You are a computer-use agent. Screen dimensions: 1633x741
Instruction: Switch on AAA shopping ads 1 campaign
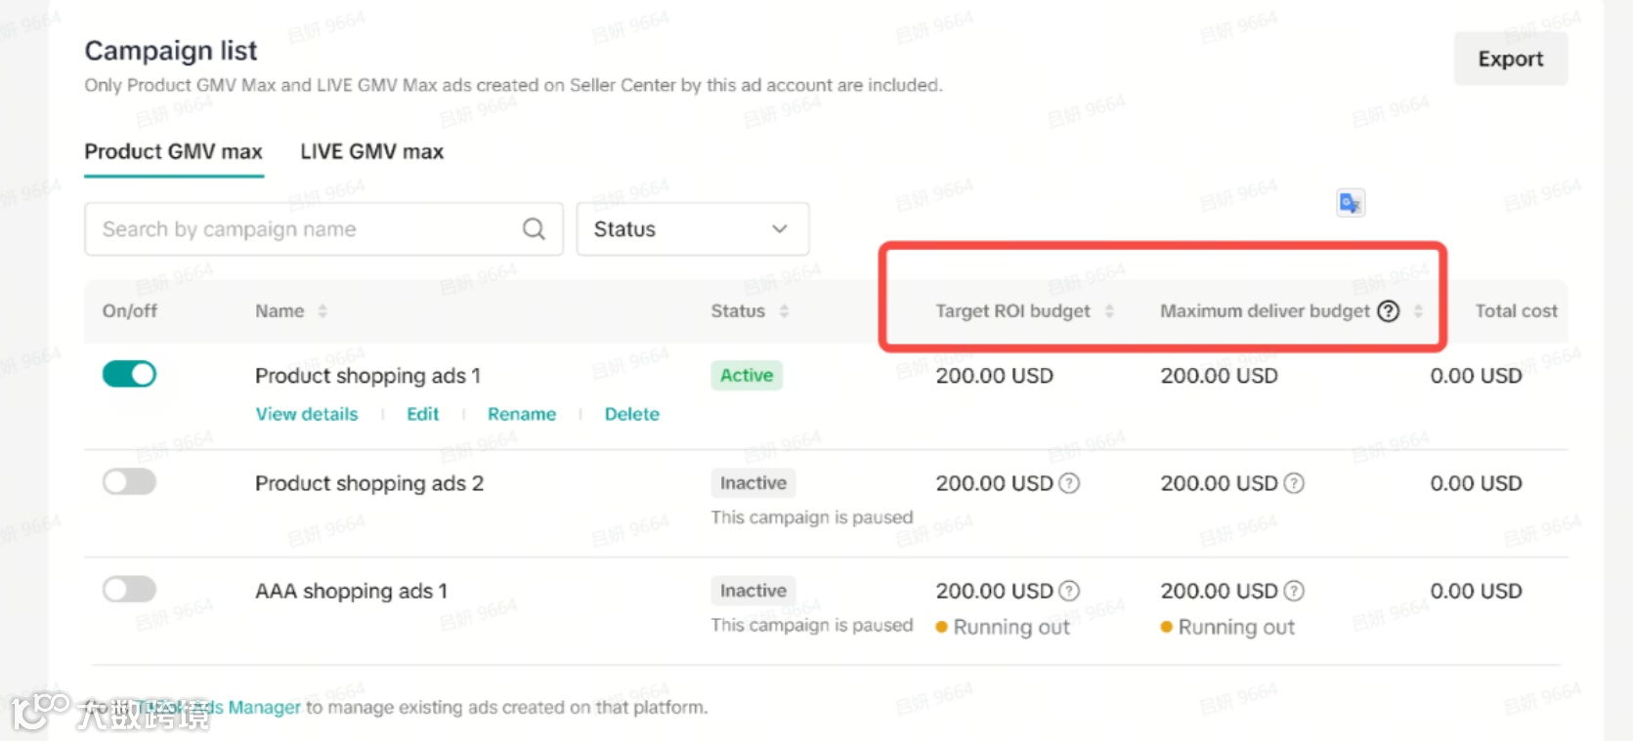pyautogui.click(x=129, y=589)
